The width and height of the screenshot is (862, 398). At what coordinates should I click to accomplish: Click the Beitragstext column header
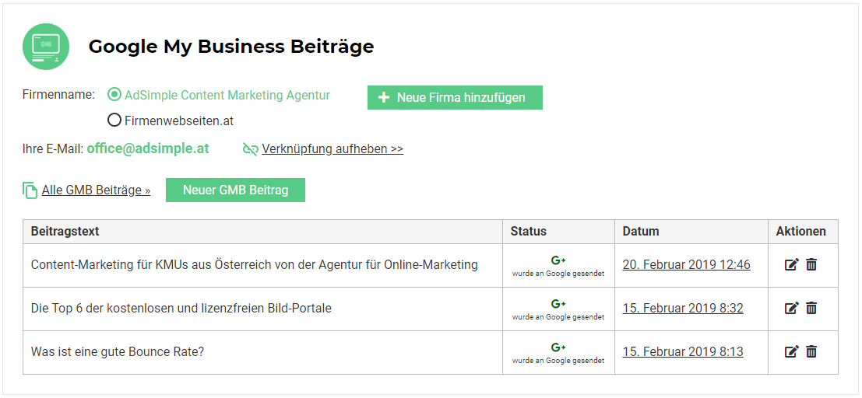click(65, 232)
